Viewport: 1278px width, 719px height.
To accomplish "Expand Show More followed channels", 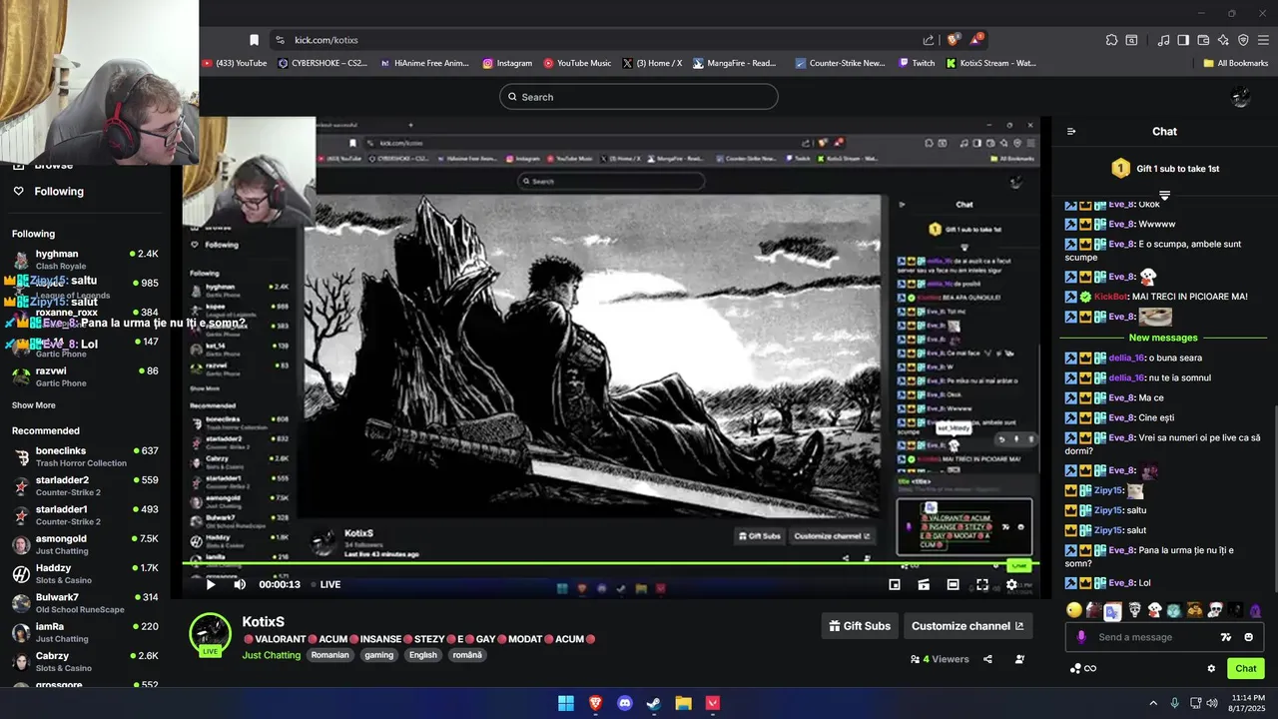I will tap(34, 405).
